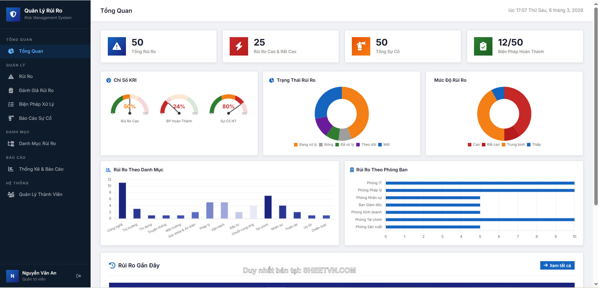This screenshot has width=599, height=288.
Task: Select Tổng Quan in the sidebar menu
Action: tap(31, 51)
